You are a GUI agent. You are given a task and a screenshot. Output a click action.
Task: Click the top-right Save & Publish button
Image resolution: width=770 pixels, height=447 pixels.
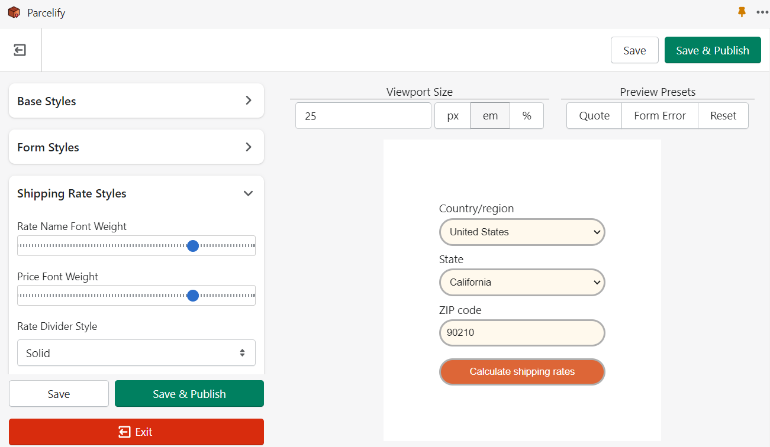713,50
